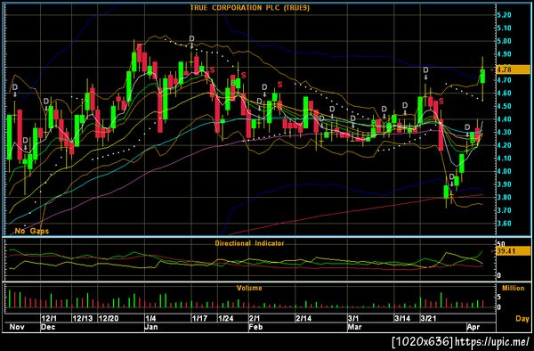Click the 5.00 price axis label

click(x=504, y=41)
